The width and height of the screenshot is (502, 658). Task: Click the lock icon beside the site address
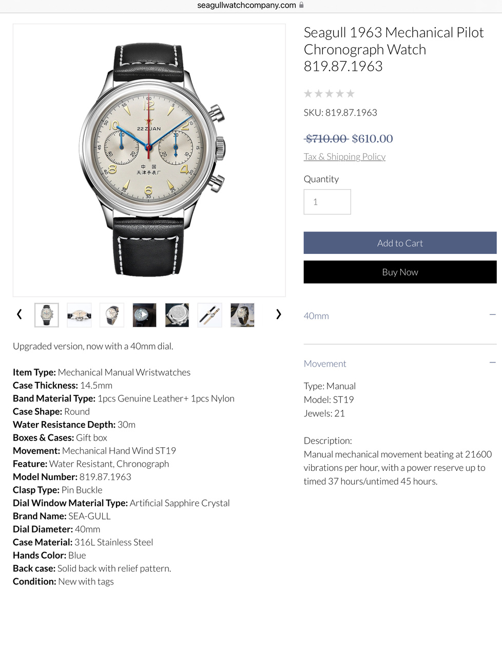(x=301, y=5)
